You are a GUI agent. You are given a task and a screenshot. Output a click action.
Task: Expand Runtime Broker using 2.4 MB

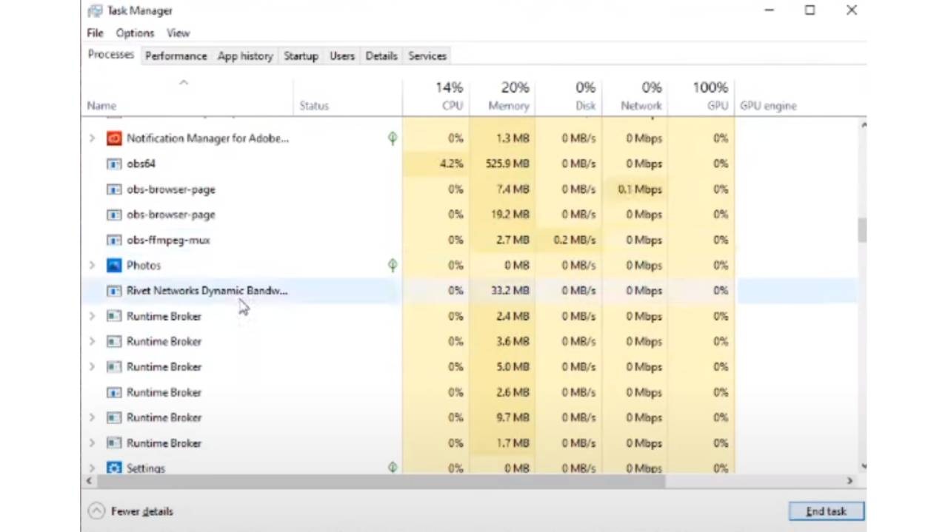pyautogui.click(x=92, y=316)
